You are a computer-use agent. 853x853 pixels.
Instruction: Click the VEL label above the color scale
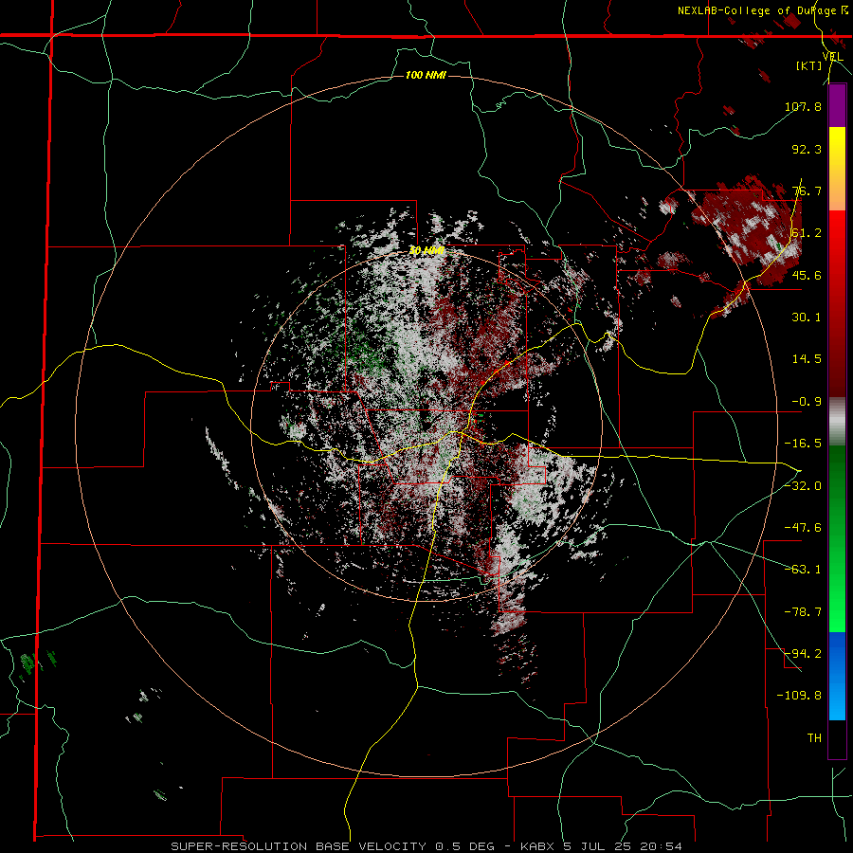[832, 57]
